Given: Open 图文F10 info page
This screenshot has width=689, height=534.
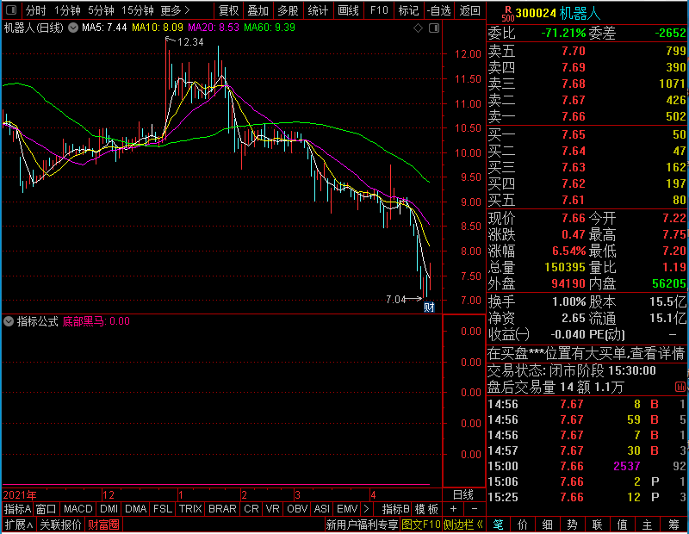Looking at the screenshot, I should (x=421, y=525).
